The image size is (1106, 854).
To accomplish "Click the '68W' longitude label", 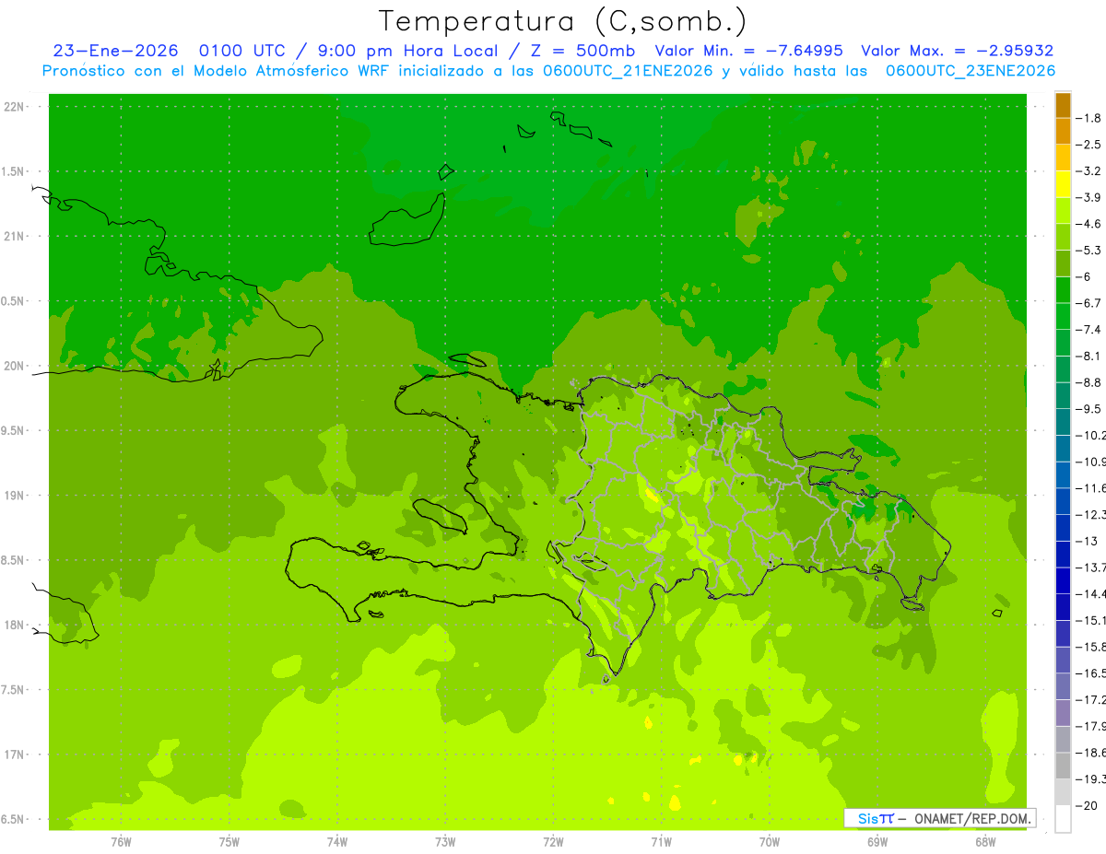I will coord(985,841).
